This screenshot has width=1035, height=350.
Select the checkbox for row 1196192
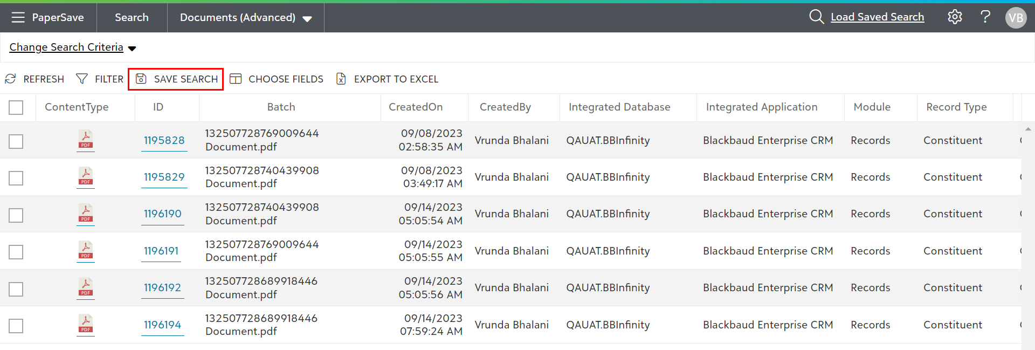(16, 289)
